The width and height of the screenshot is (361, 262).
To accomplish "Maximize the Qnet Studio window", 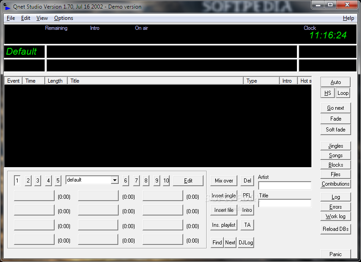I will coord(330,5).
